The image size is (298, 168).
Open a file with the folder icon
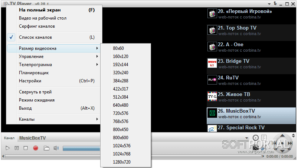pyautogui.click(x=46, y=148)
